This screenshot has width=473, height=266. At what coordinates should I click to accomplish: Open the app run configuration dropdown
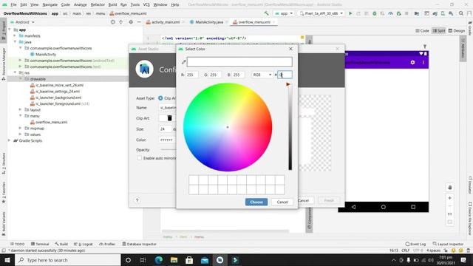point(284,13)
